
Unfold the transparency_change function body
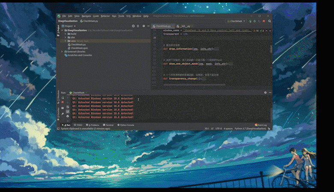[204, 79]
